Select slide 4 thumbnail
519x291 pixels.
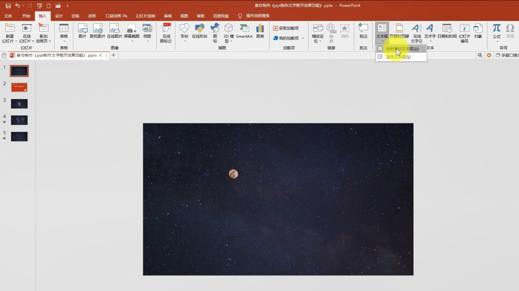point(20,120)
